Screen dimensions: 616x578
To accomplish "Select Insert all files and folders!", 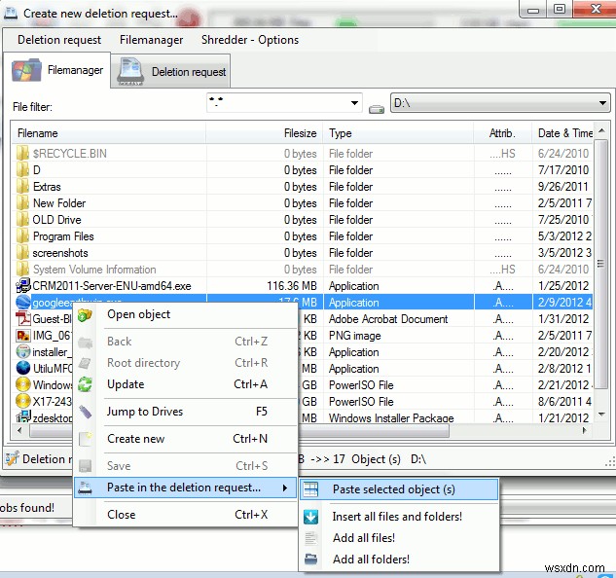I will [400, 517].
